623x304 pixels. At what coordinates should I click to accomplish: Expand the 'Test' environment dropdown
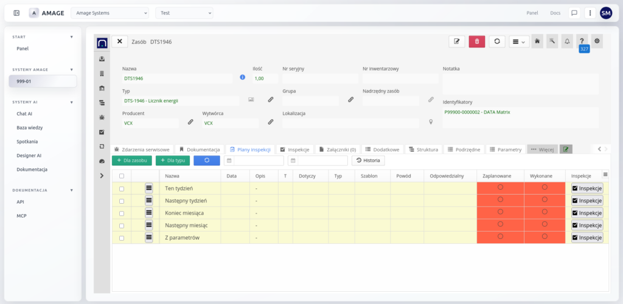coord(184,13)
